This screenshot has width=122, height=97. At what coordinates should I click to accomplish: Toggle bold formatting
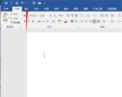pos(25,21)
